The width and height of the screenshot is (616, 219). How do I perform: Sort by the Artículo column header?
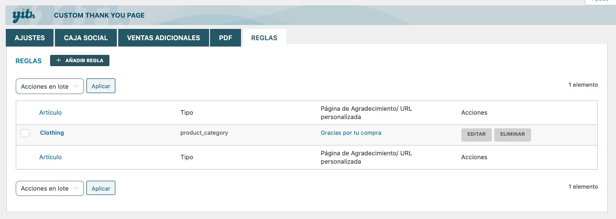point(51,113)
